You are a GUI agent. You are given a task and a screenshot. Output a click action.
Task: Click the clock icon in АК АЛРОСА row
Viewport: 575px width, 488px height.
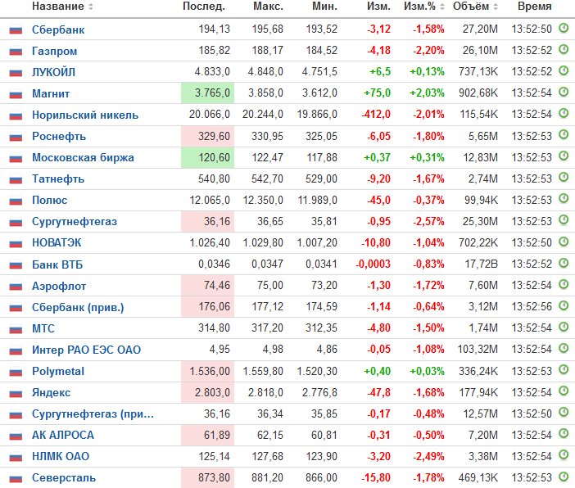(x=564, y=433)
